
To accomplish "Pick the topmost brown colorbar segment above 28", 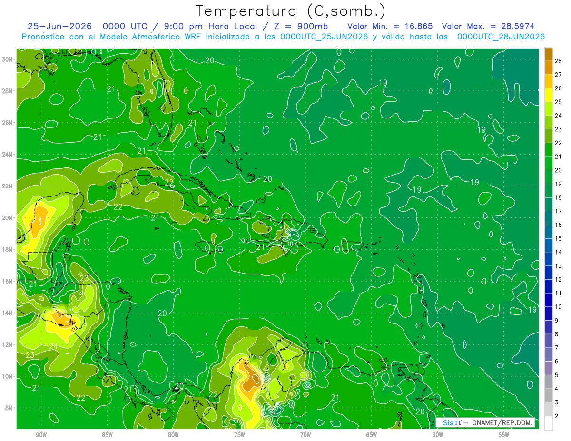I will click(x=549, y=54).
